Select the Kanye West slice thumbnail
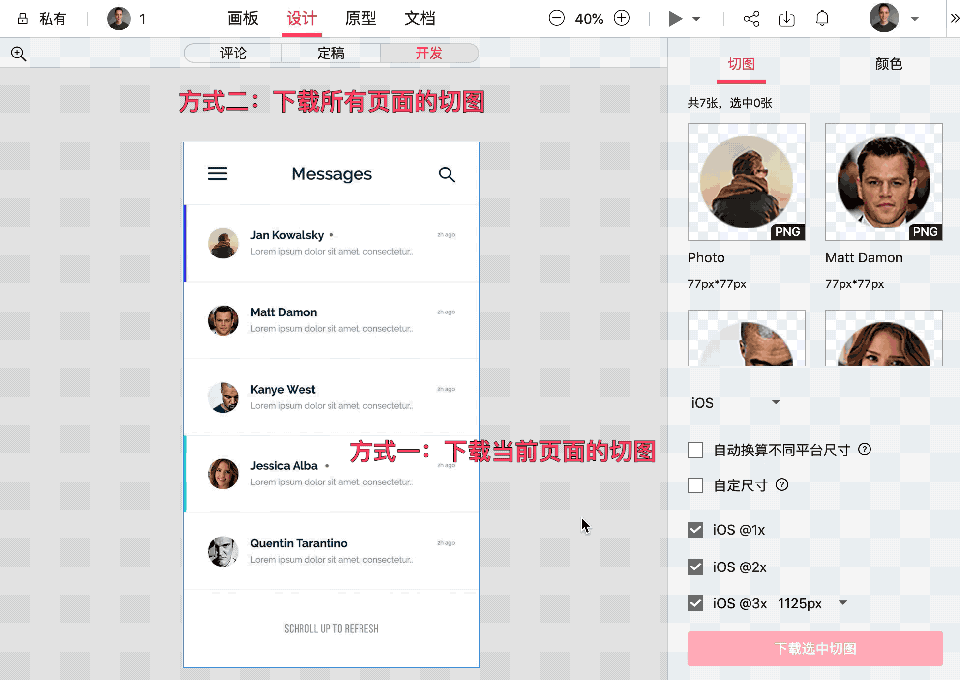 click(747, 338)
